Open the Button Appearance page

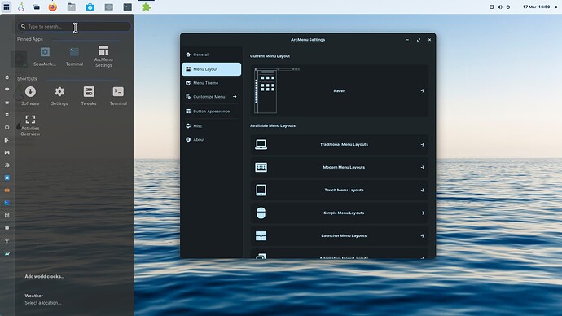click(212, 112)
